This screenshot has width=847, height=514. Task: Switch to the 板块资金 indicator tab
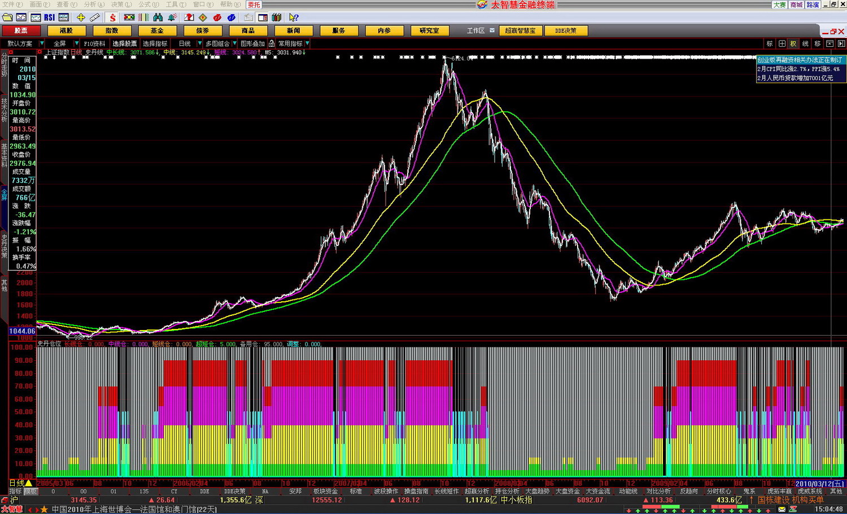click(325, 491)
